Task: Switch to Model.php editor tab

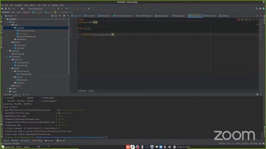Action: (x=104, y=16)
